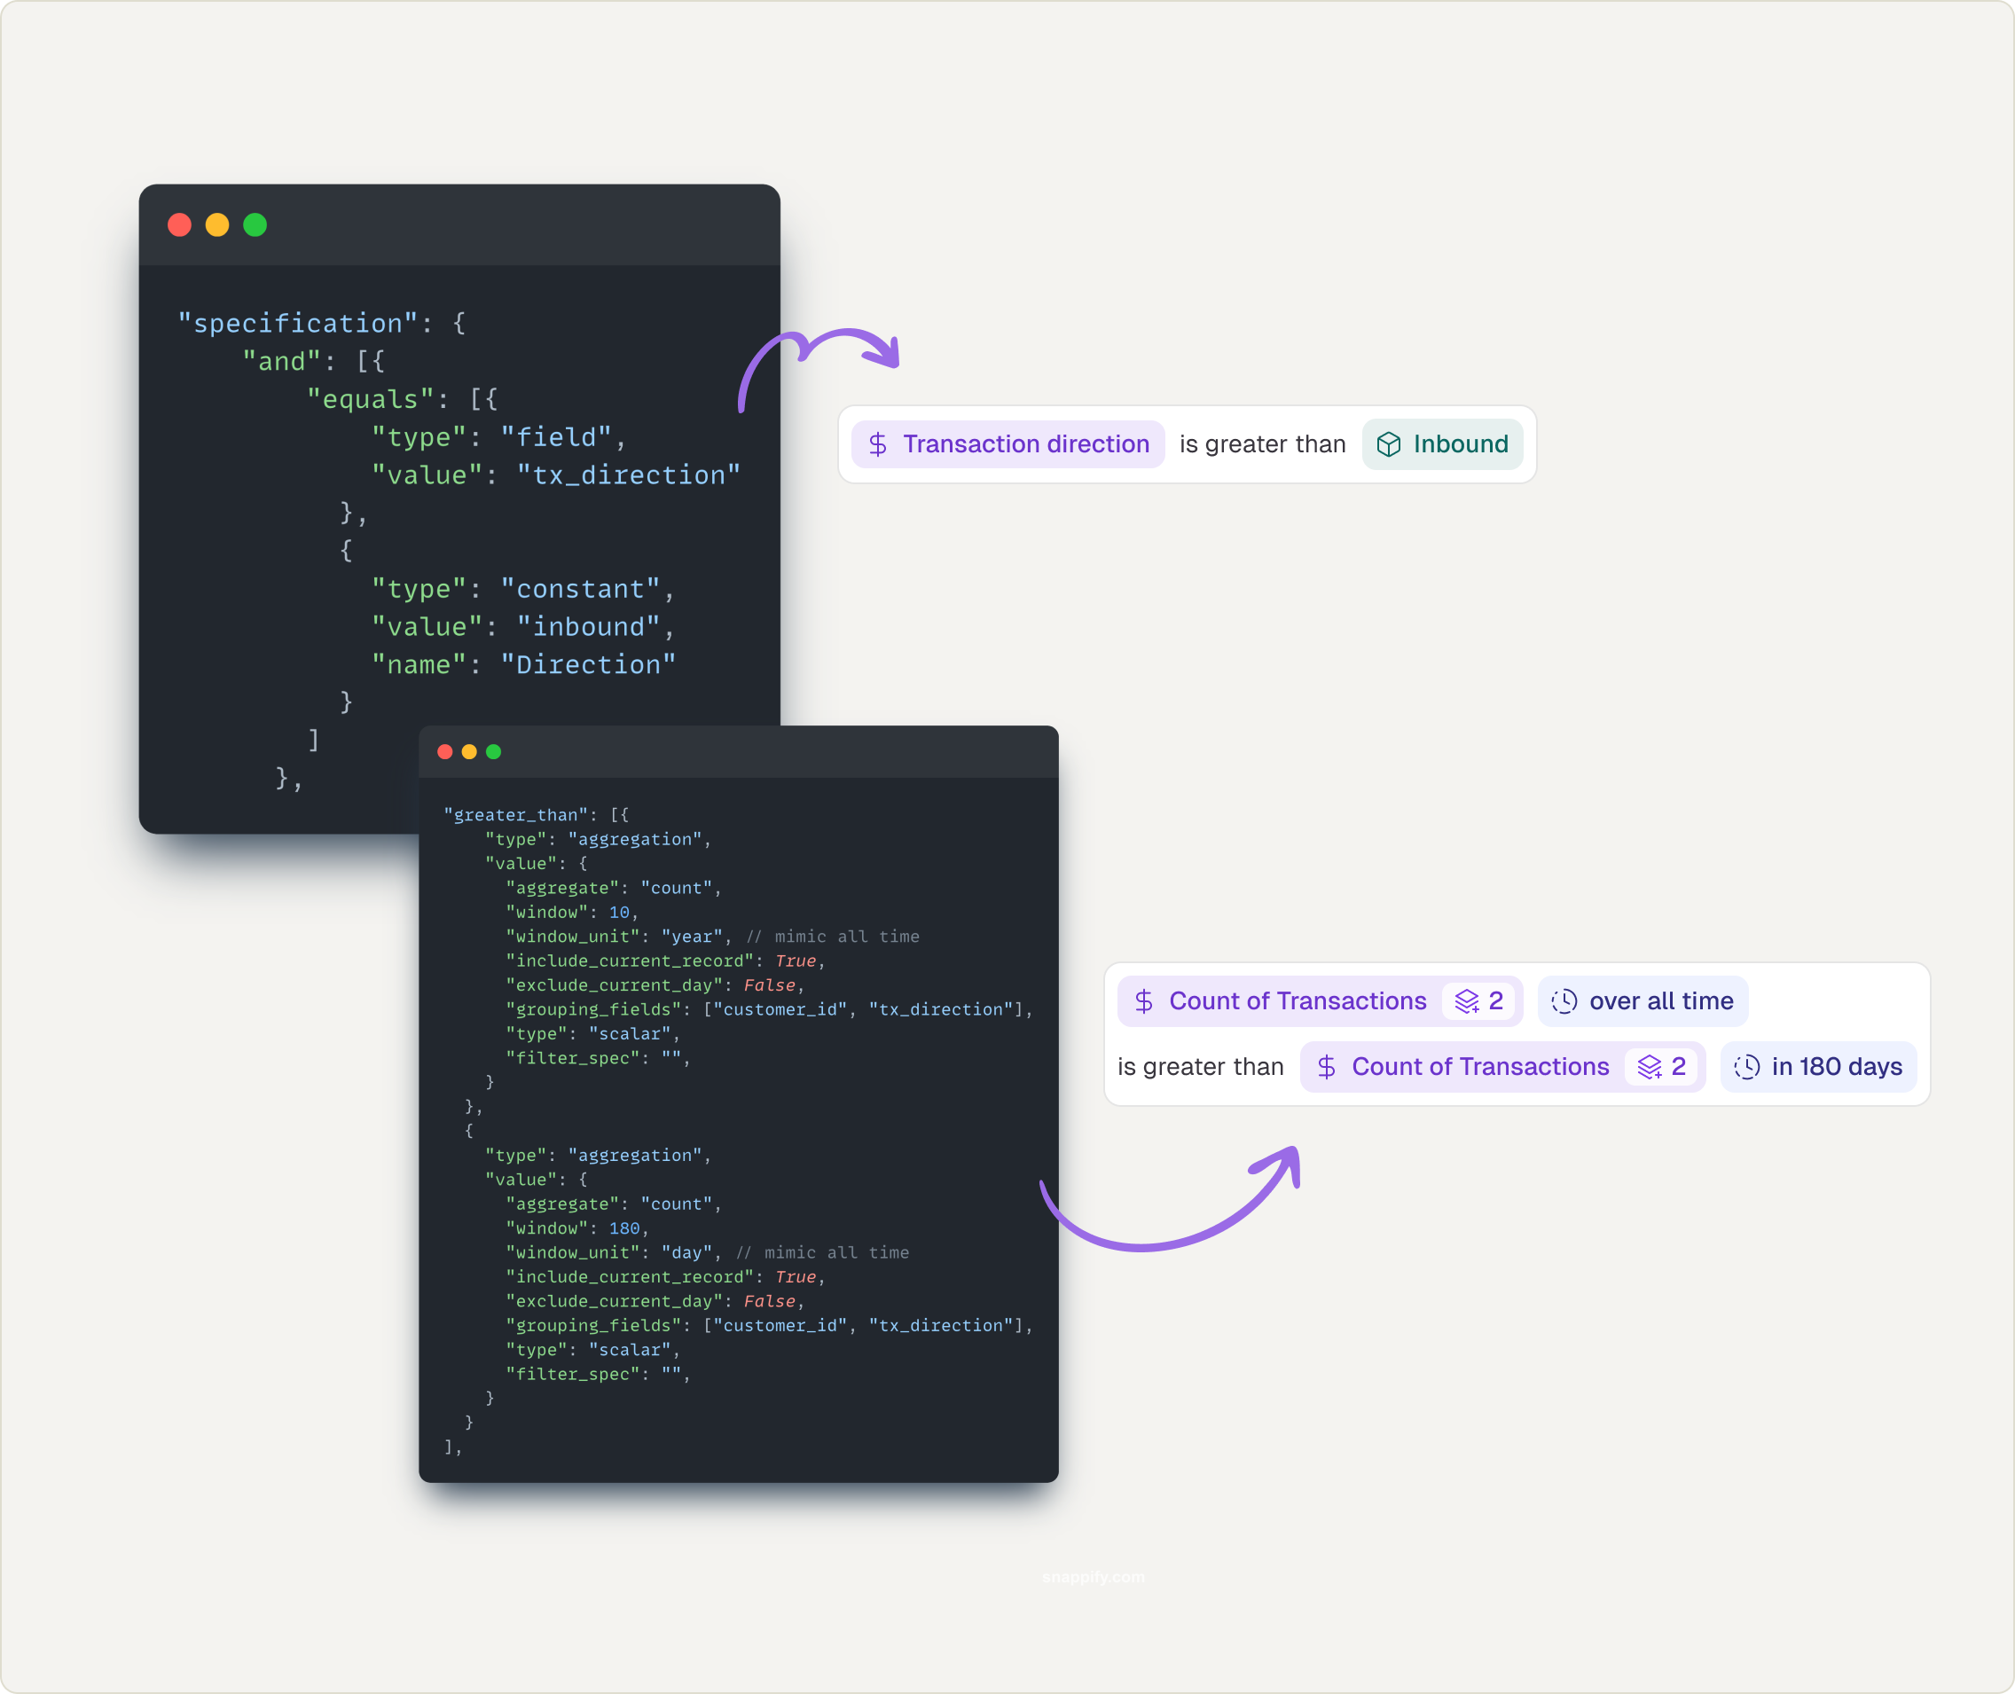
Task: Open the 'over all time' window chip
Action: point(1643,1001)
